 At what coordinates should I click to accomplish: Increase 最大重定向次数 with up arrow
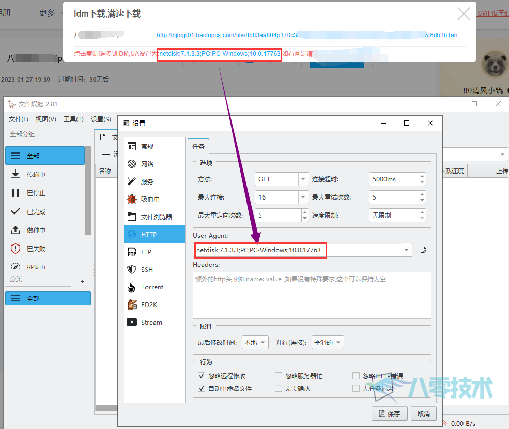pos(304,212)
